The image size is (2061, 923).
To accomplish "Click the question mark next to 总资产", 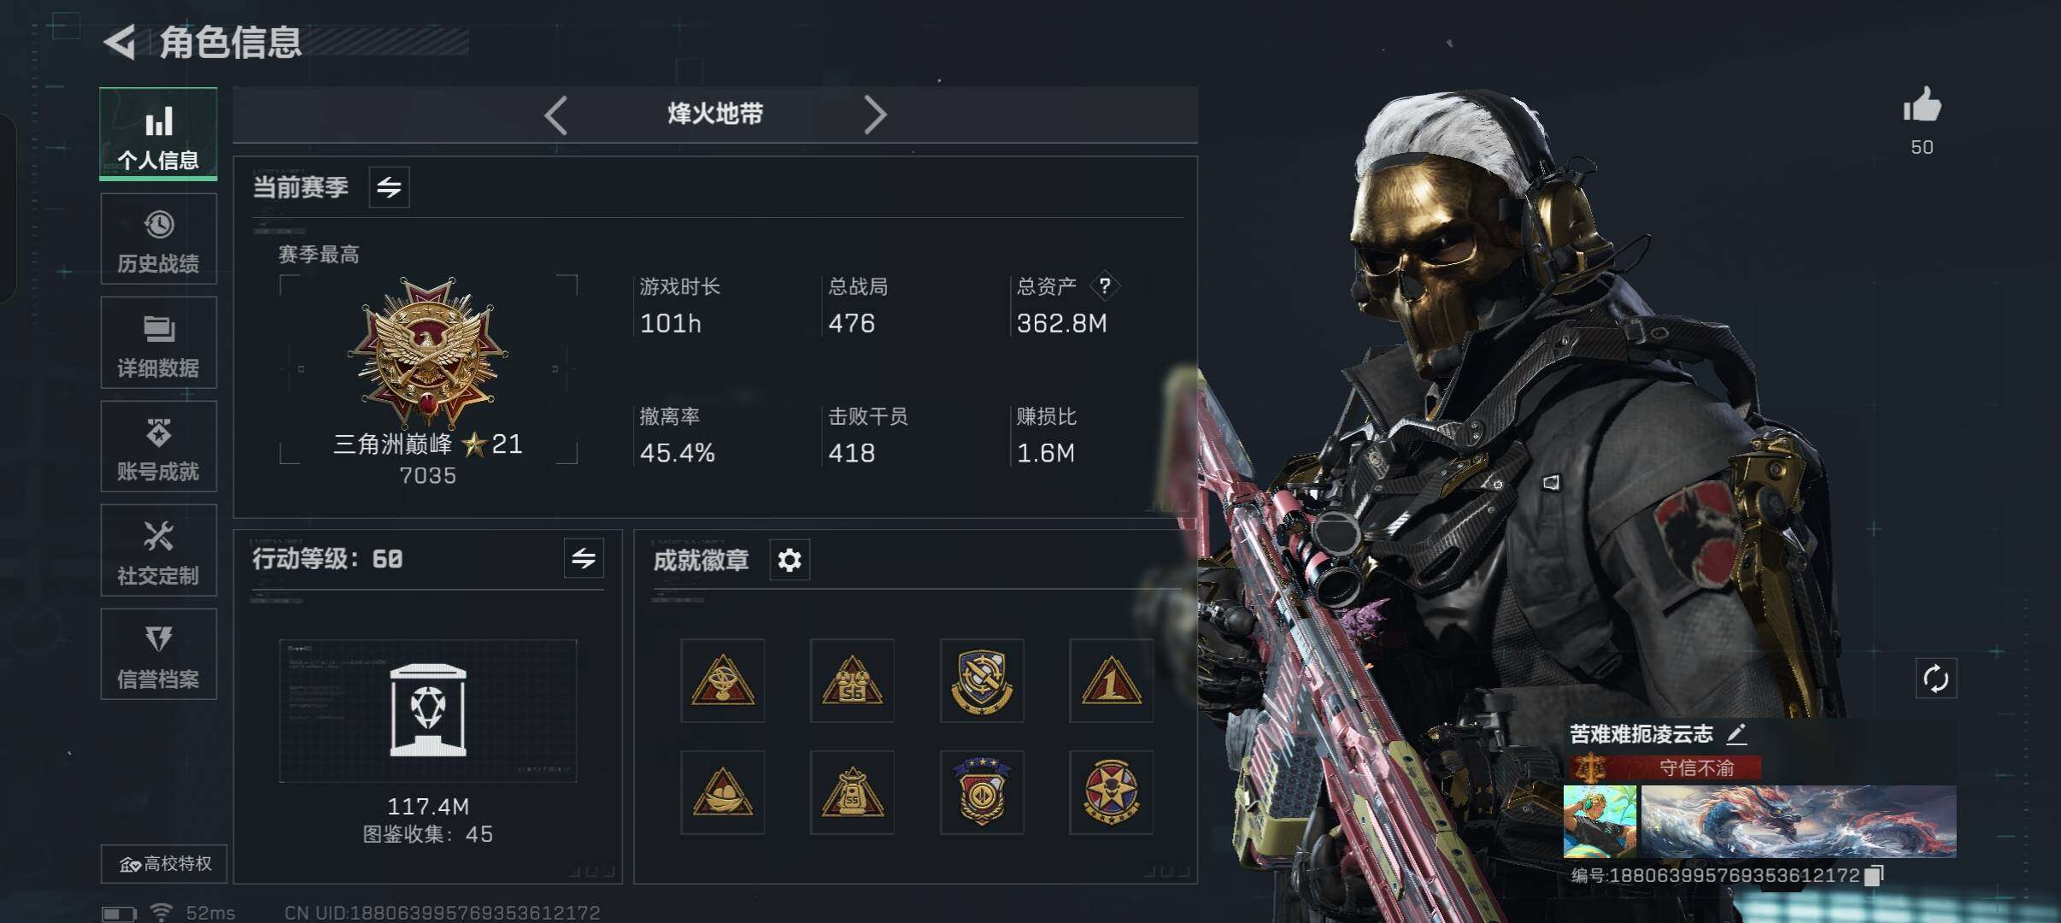I will pyautogui.click(x=1105, y=285).
